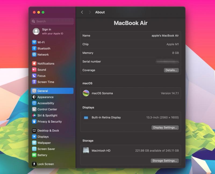
Task: Click the search magnifier icon
Action: coord(33,21)
